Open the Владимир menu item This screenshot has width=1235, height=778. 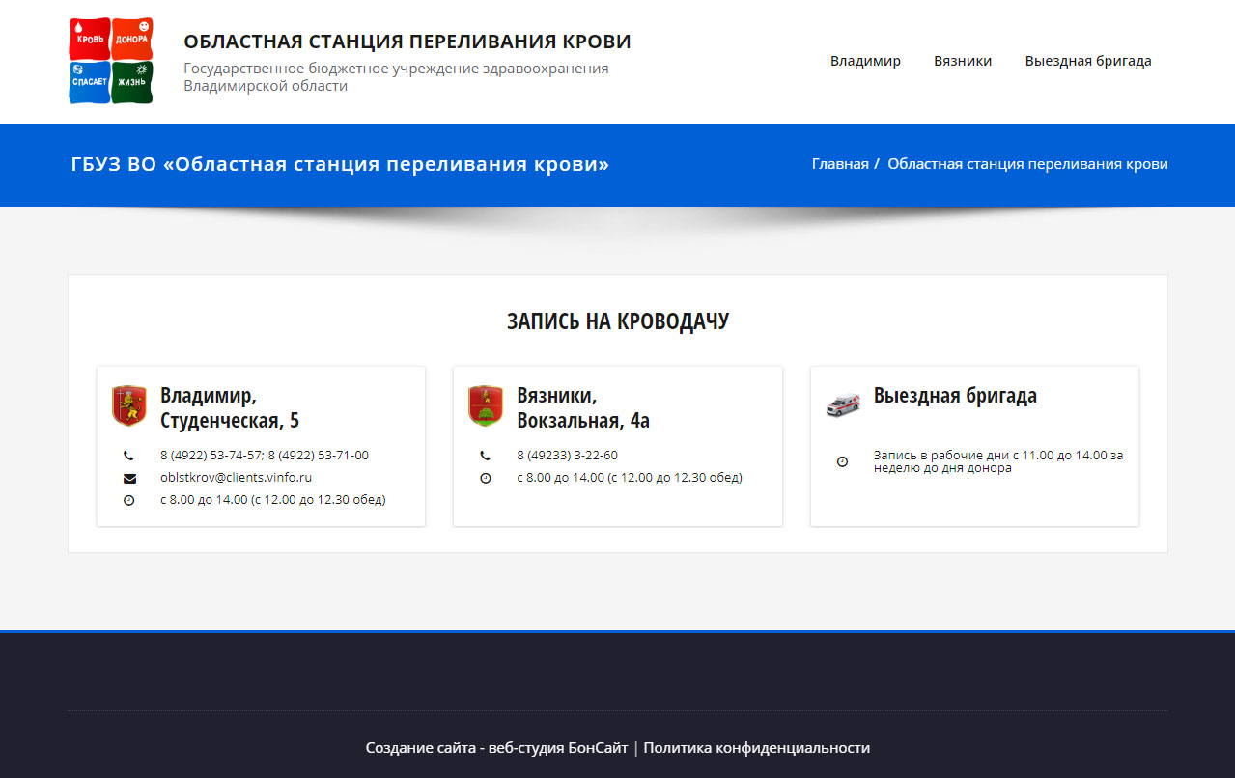865,61
